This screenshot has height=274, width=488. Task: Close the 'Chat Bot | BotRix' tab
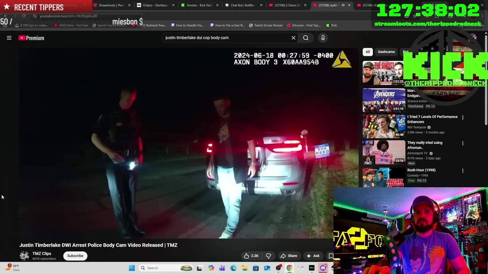[261, 5]
